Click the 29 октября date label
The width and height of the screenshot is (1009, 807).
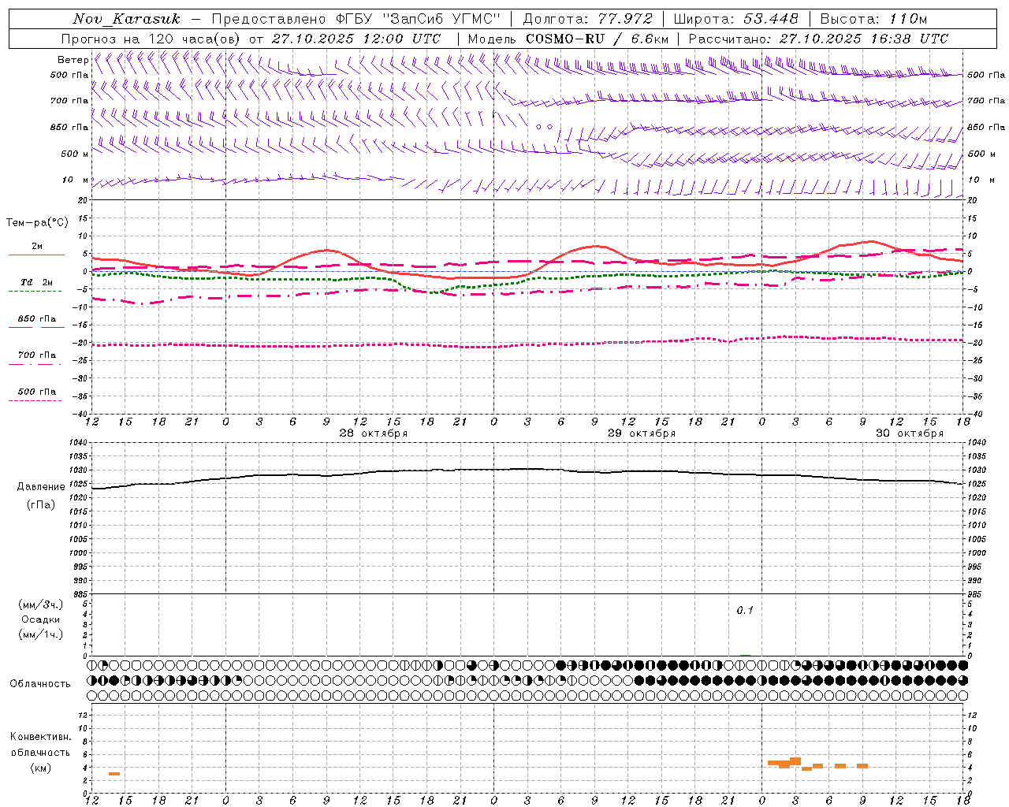[642, 433]
